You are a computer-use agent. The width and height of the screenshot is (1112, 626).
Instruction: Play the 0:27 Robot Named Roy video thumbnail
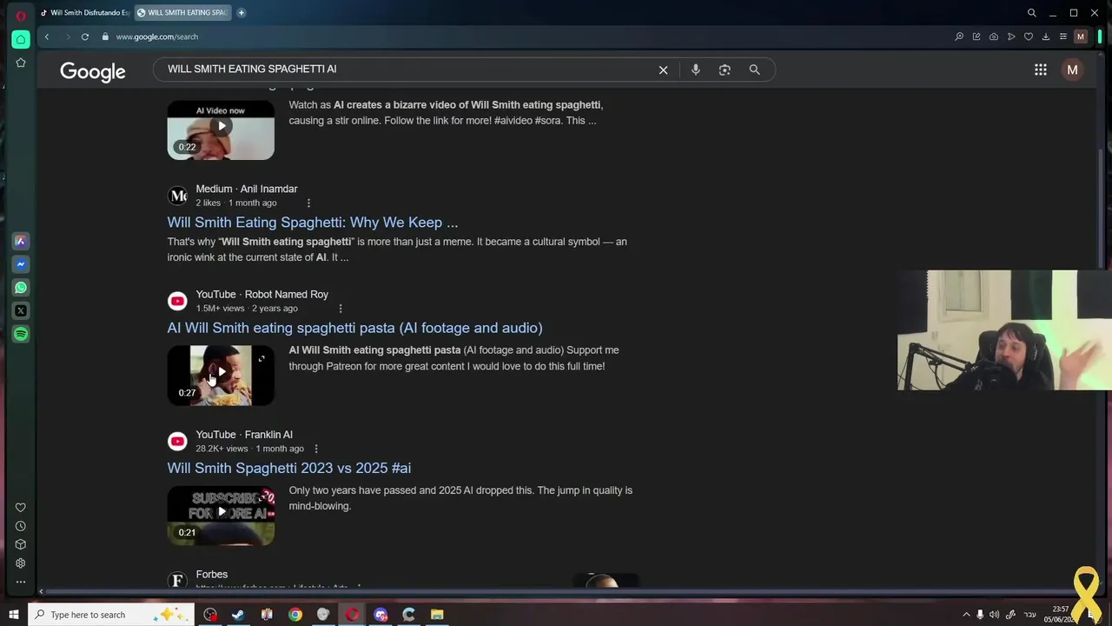[221, 375]
